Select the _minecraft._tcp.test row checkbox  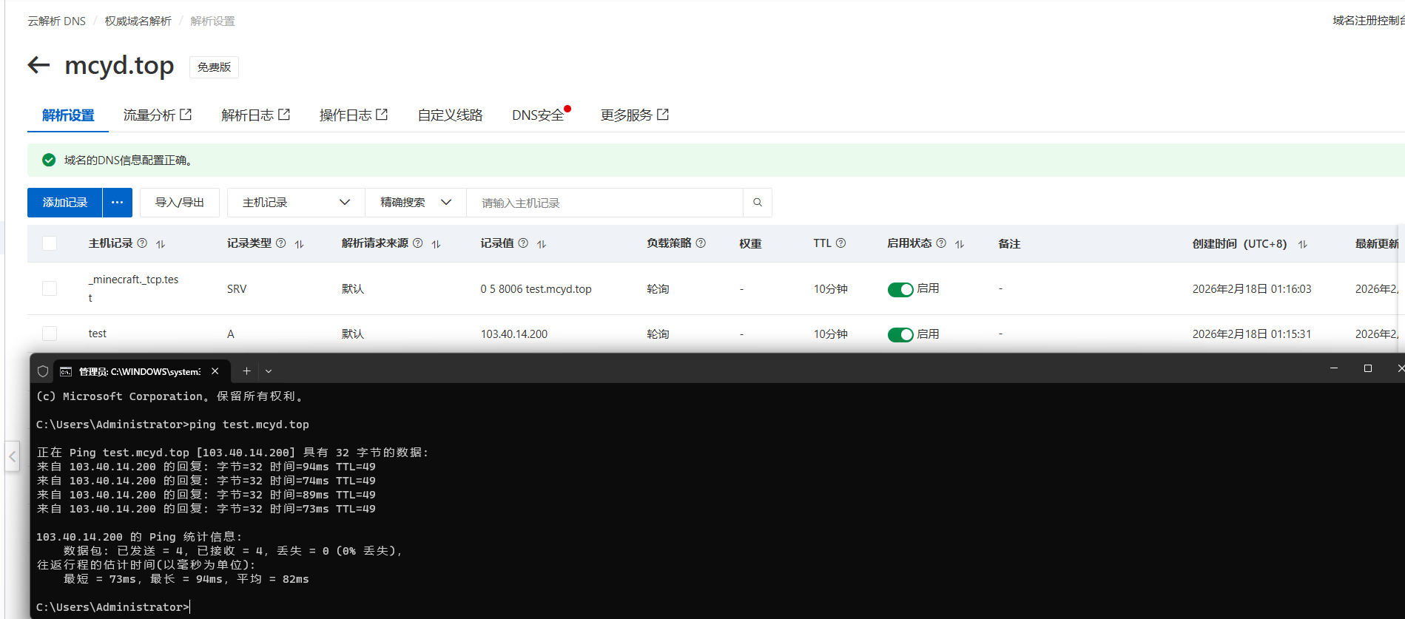(x=50, y=288)
